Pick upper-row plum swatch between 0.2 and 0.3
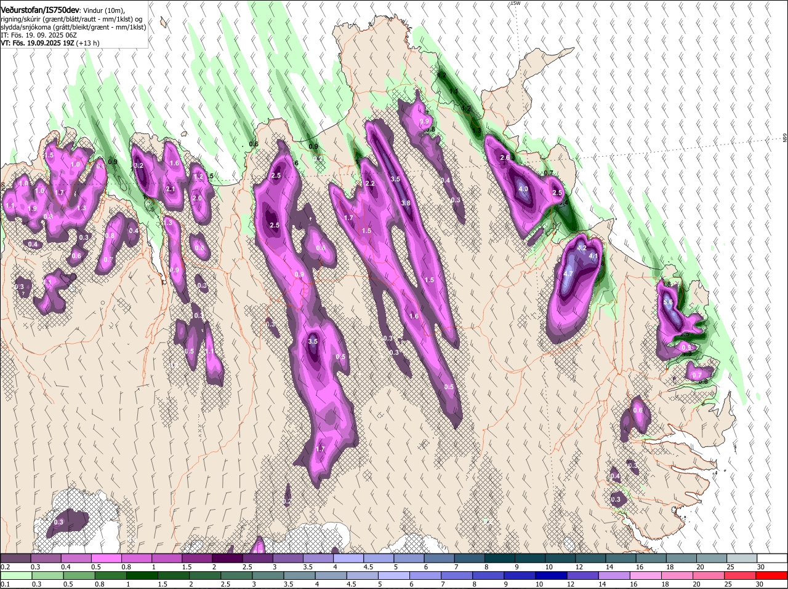 pos(15,558)
